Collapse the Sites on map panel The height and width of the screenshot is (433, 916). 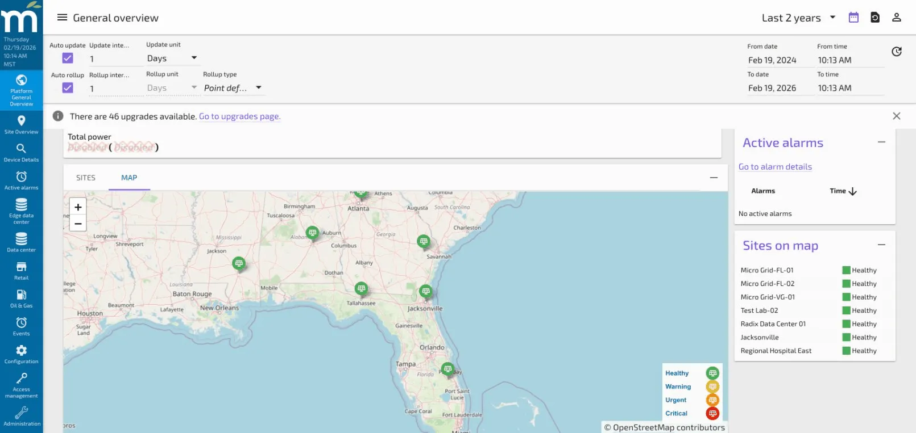(881, 245)
